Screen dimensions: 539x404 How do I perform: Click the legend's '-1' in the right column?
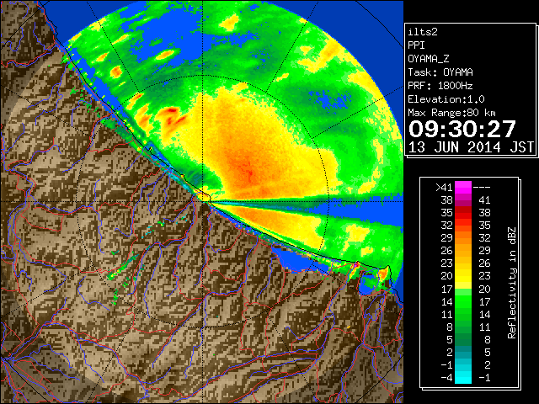pos(483,378)
